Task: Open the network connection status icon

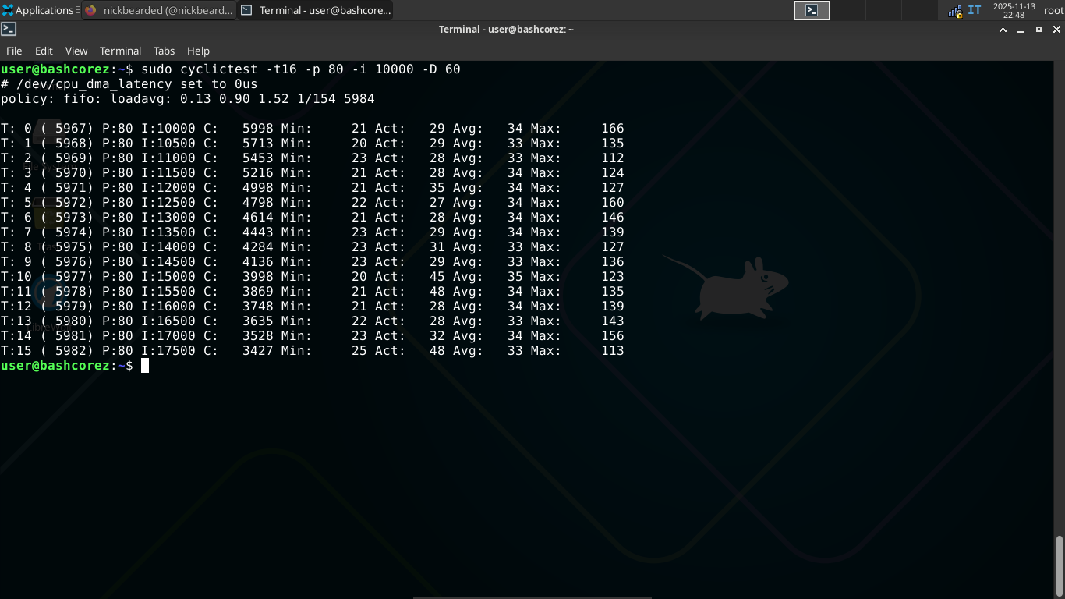Action: (954, 11)
